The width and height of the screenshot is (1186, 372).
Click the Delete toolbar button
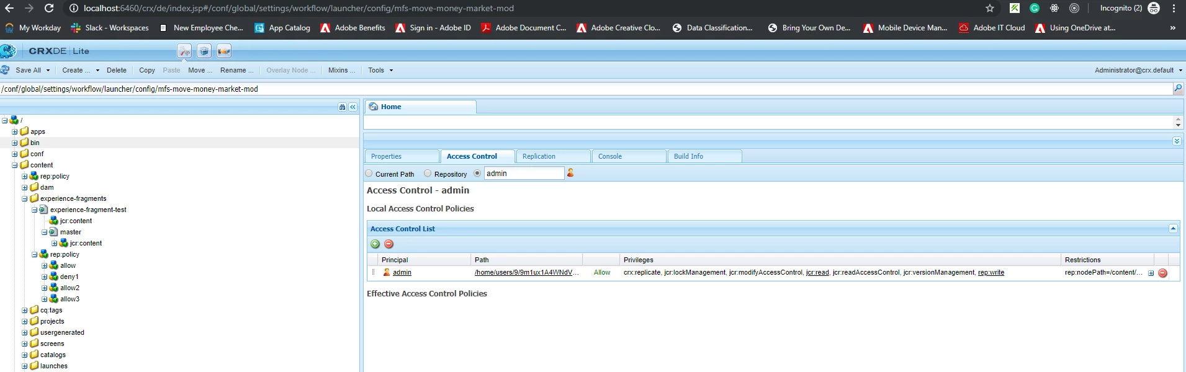tap(116, 70)
